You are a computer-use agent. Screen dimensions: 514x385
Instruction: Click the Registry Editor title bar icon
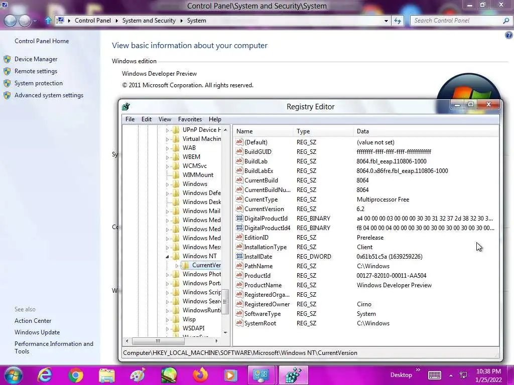(126, 106)
